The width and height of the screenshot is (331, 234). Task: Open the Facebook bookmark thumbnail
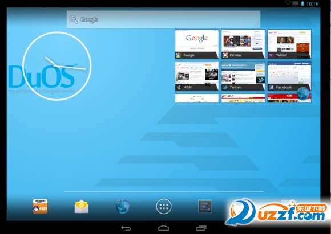(x=289, y=76)
